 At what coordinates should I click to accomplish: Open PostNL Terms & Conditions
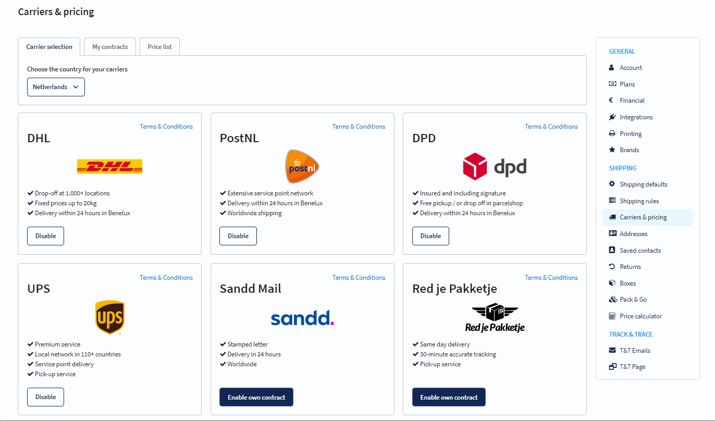pyautogui.click(x=359, y=127)
